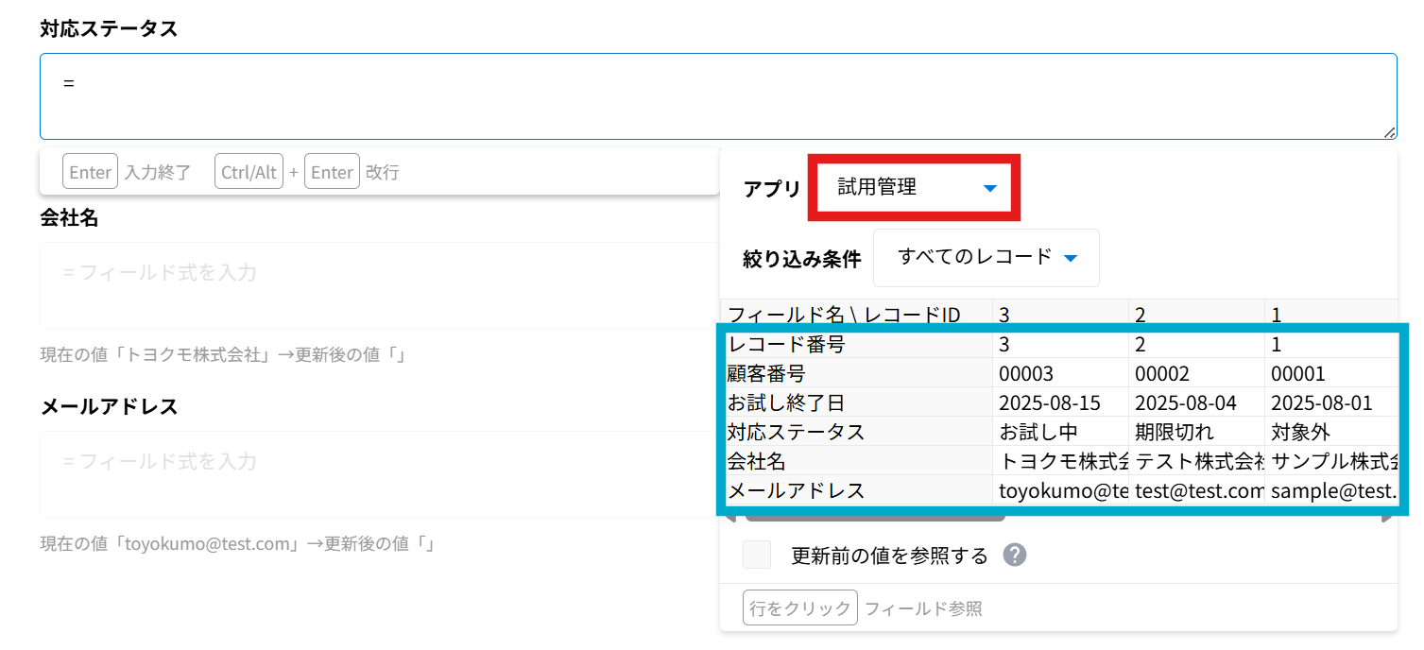Click the left scroll arrow of table

[729, 518]
